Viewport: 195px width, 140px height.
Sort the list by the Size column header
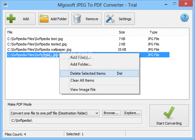coord(122,32)
